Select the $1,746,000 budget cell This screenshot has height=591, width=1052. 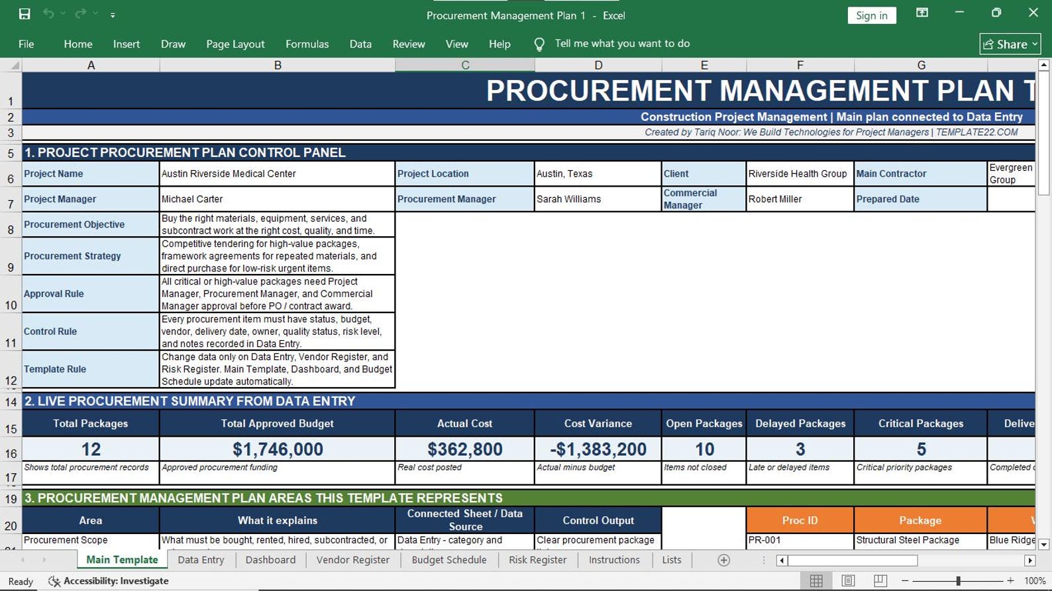277,449
